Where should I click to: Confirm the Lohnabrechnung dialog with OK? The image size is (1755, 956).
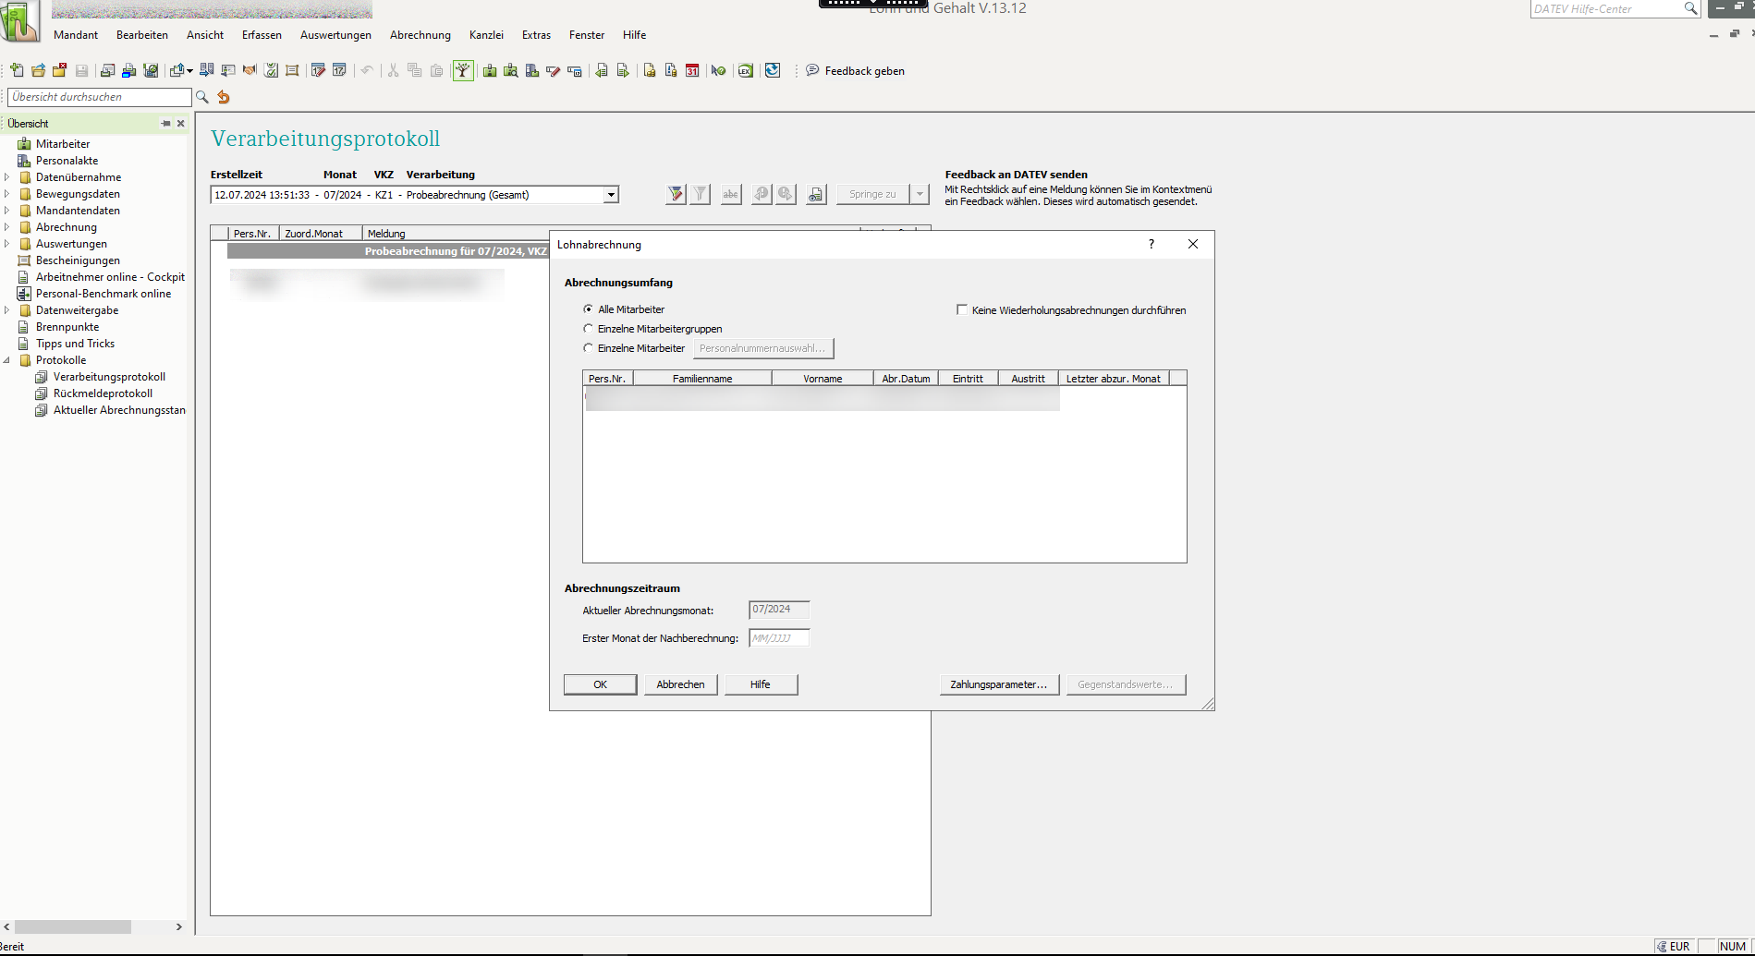(600, 684)
